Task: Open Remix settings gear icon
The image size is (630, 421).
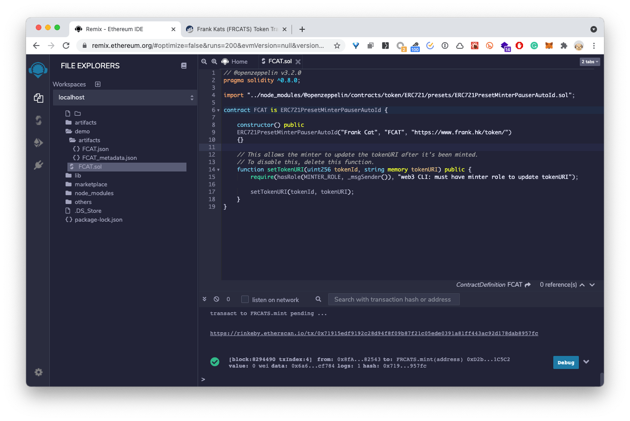Action: click(x=39, y=372)
